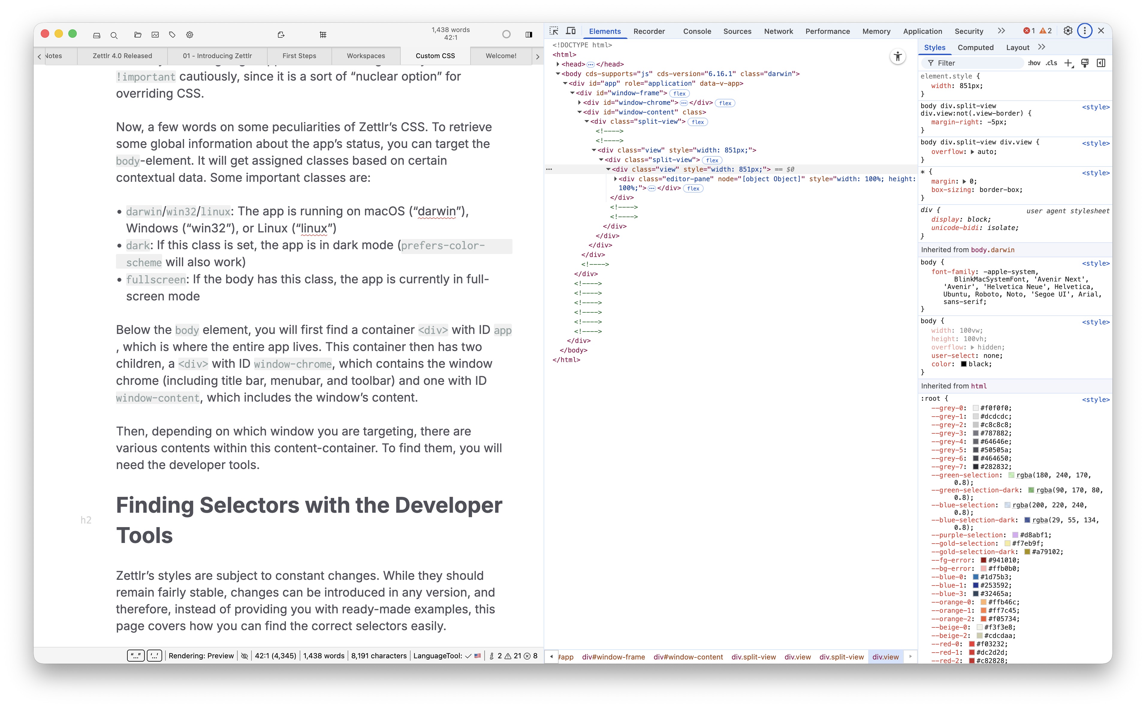
Task: Open the Workspaces document tab
Action: pyautogui.click(x=365, y=56)
